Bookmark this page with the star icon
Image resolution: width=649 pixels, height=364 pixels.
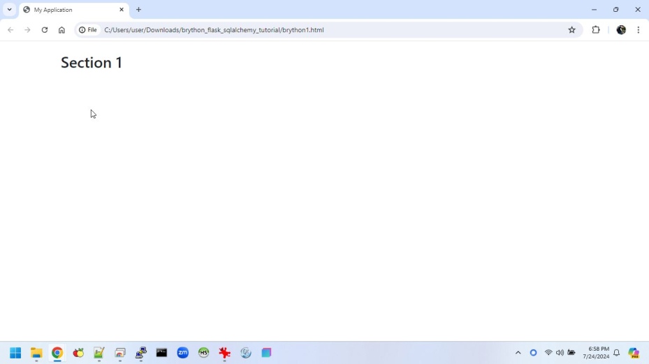coord(571,30)
